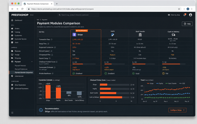Open Payment Preferences submenu item

[21, 69]
